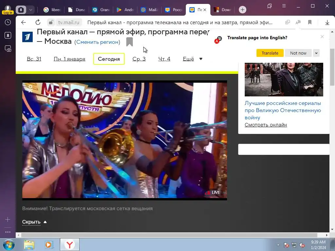Open the downloads arrow icon
335x251 pixels.
point(327,23)
